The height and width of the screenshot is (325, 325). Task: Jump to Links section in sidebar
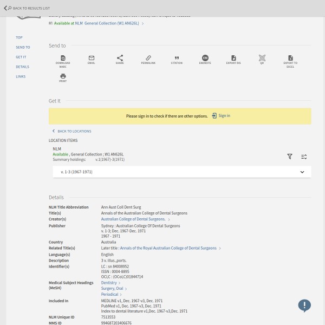coord(21,76)
